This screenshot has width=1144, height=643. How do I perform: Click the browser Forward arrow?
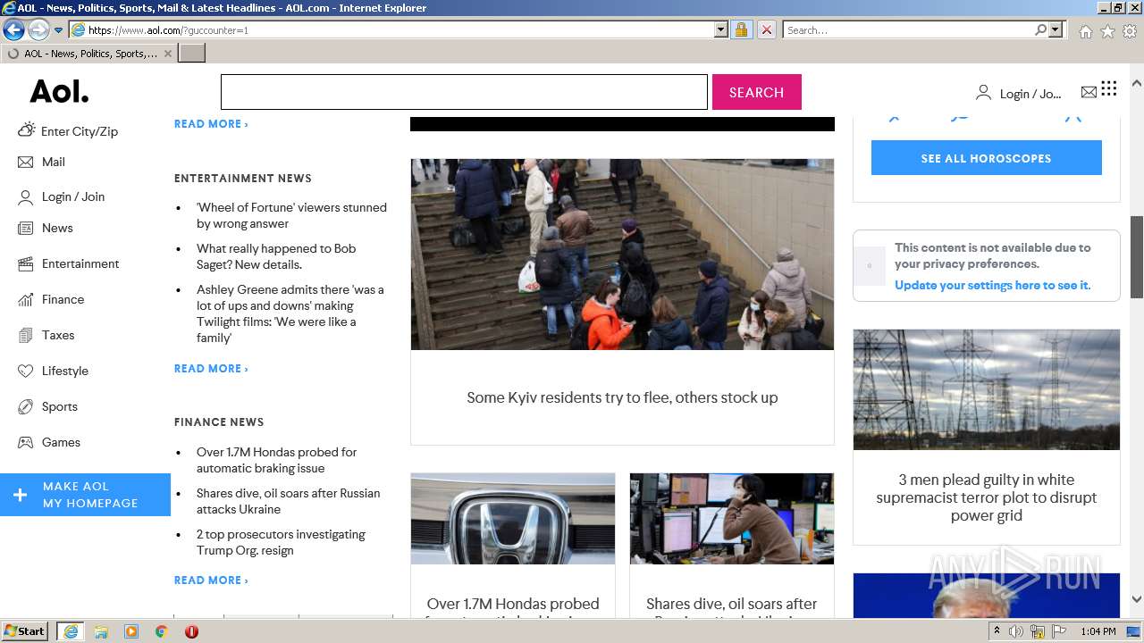[38, 29]
